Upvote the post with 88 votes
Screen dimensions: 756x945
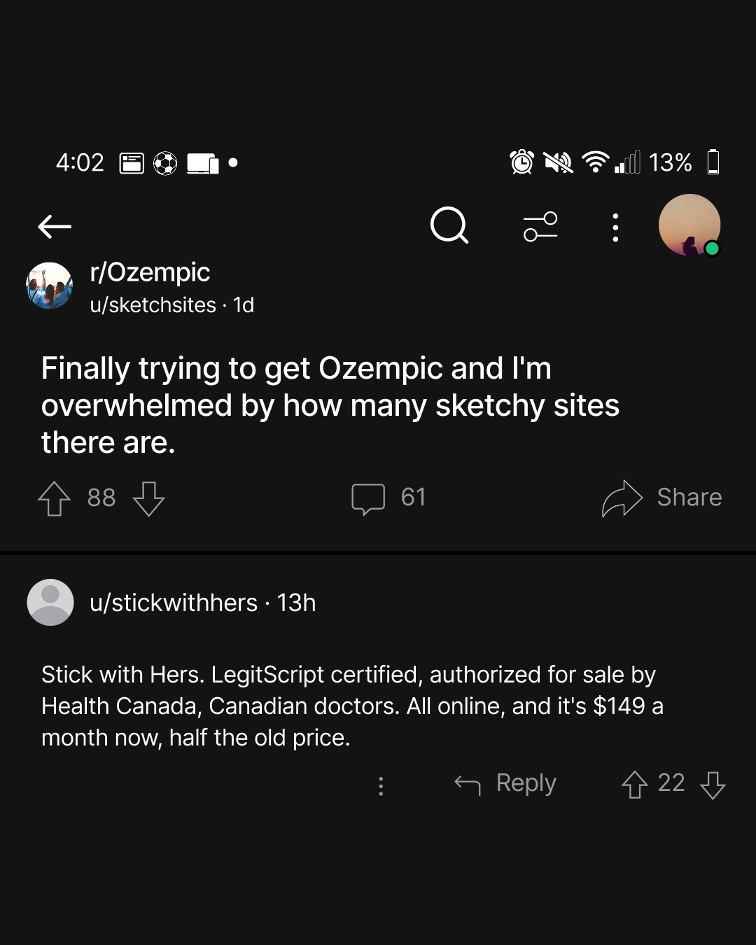click(x=55, y=498)
